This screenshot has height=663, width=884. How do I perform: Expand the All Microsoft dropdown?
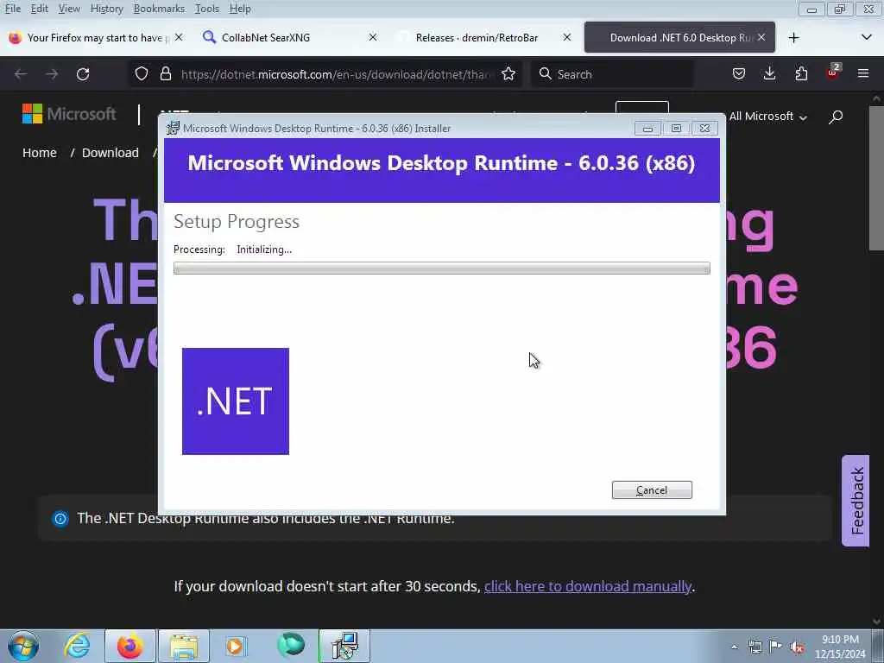(767, 117)
